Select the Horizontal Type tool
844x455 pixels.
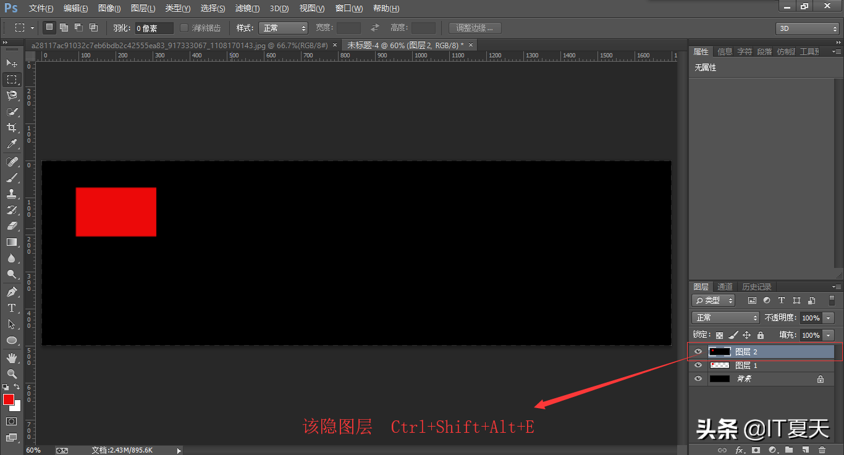click(x=12, y=308)
